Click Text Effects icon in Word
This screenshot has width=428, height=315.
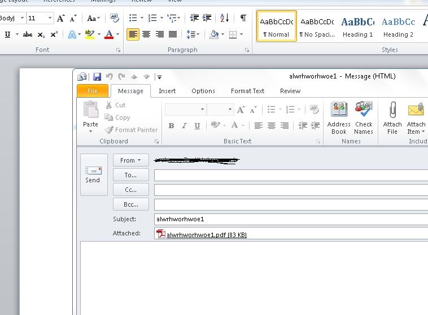pos(72,34)
